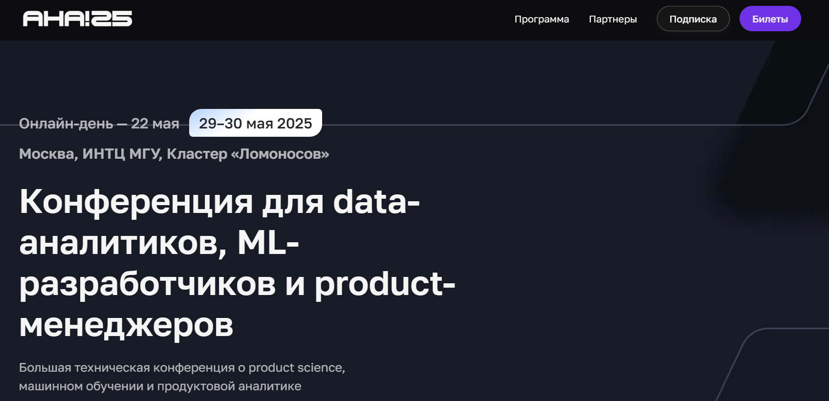Image resolution: width=829 pixels, height=401 pixels.
Task: Open the Программа menu item
Action: coord(542,19)
